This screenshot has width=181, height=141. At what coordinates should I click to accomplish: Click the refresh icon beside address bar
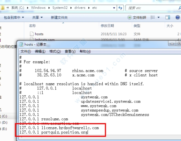coord(120,8)
